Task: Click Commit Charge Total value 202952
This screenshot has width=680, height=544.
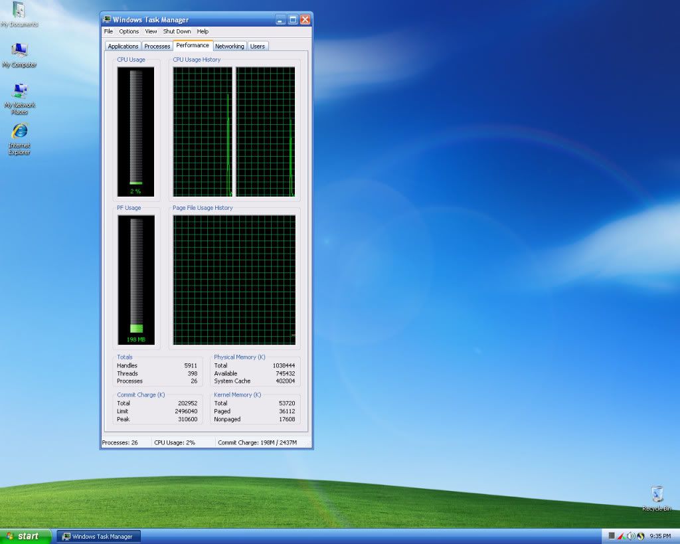Action: coord(188,403)
